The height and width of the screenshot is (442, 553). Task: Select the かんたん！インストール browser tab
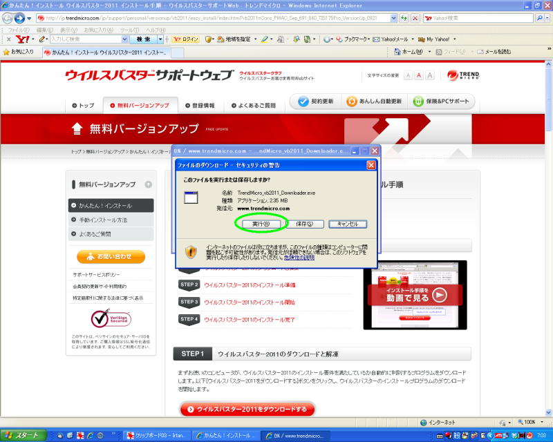click(x=107, y=52)
